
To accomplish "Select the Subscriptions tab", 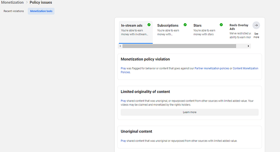I will (x=172, y=32).
